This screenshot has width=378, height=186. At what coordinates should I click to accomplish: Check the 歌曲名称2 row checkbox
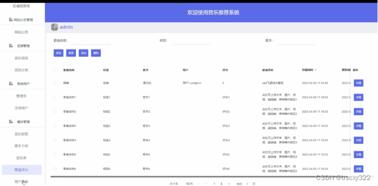pos(54,111)
